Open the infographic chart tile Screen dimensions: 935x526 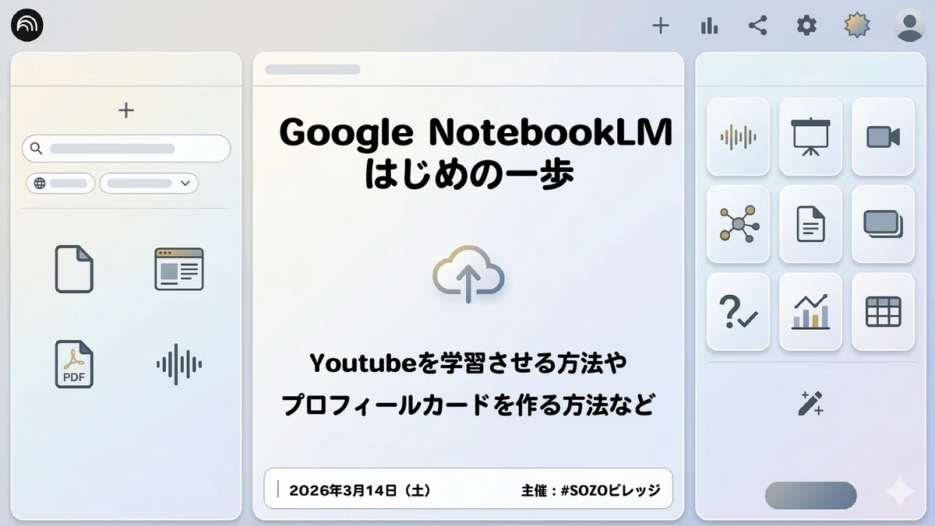[810, 311]
